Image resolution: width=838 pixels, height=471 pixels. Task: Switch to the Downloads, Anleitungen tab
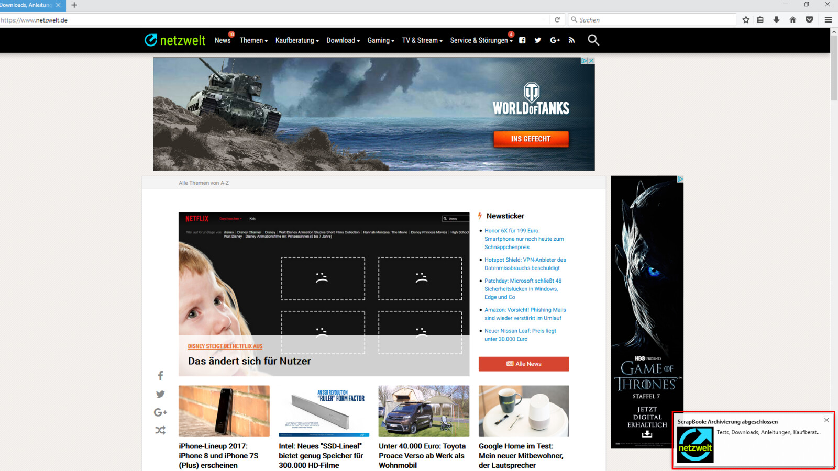(26, 5)
